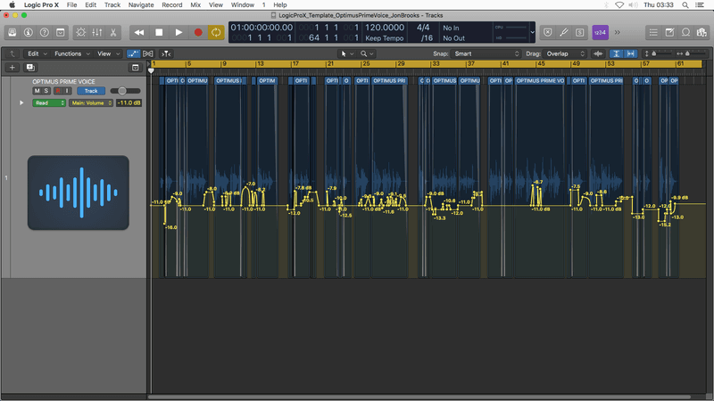Viewport: 714px width, 401px height.
Task: Expand track automation disclosure triangle
Action: (x=21, y=102)
